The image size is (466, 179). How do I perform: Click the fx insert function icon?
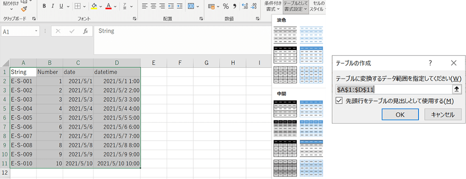[85, 31]
